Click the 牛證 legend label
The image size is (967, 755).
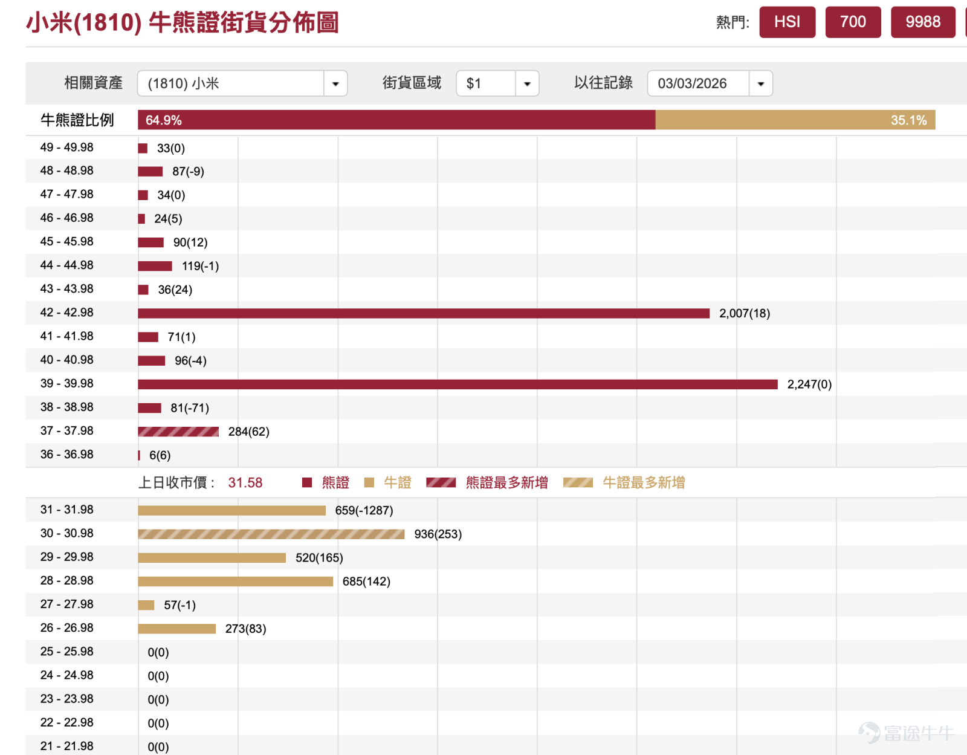point(398,482)
